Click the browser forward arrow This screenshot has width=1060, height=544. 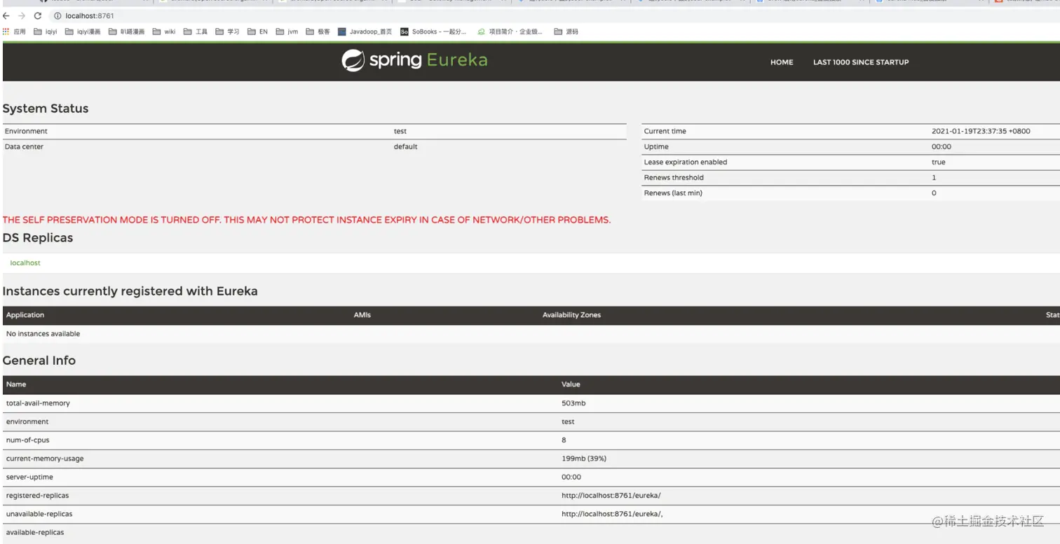[21, 15]
